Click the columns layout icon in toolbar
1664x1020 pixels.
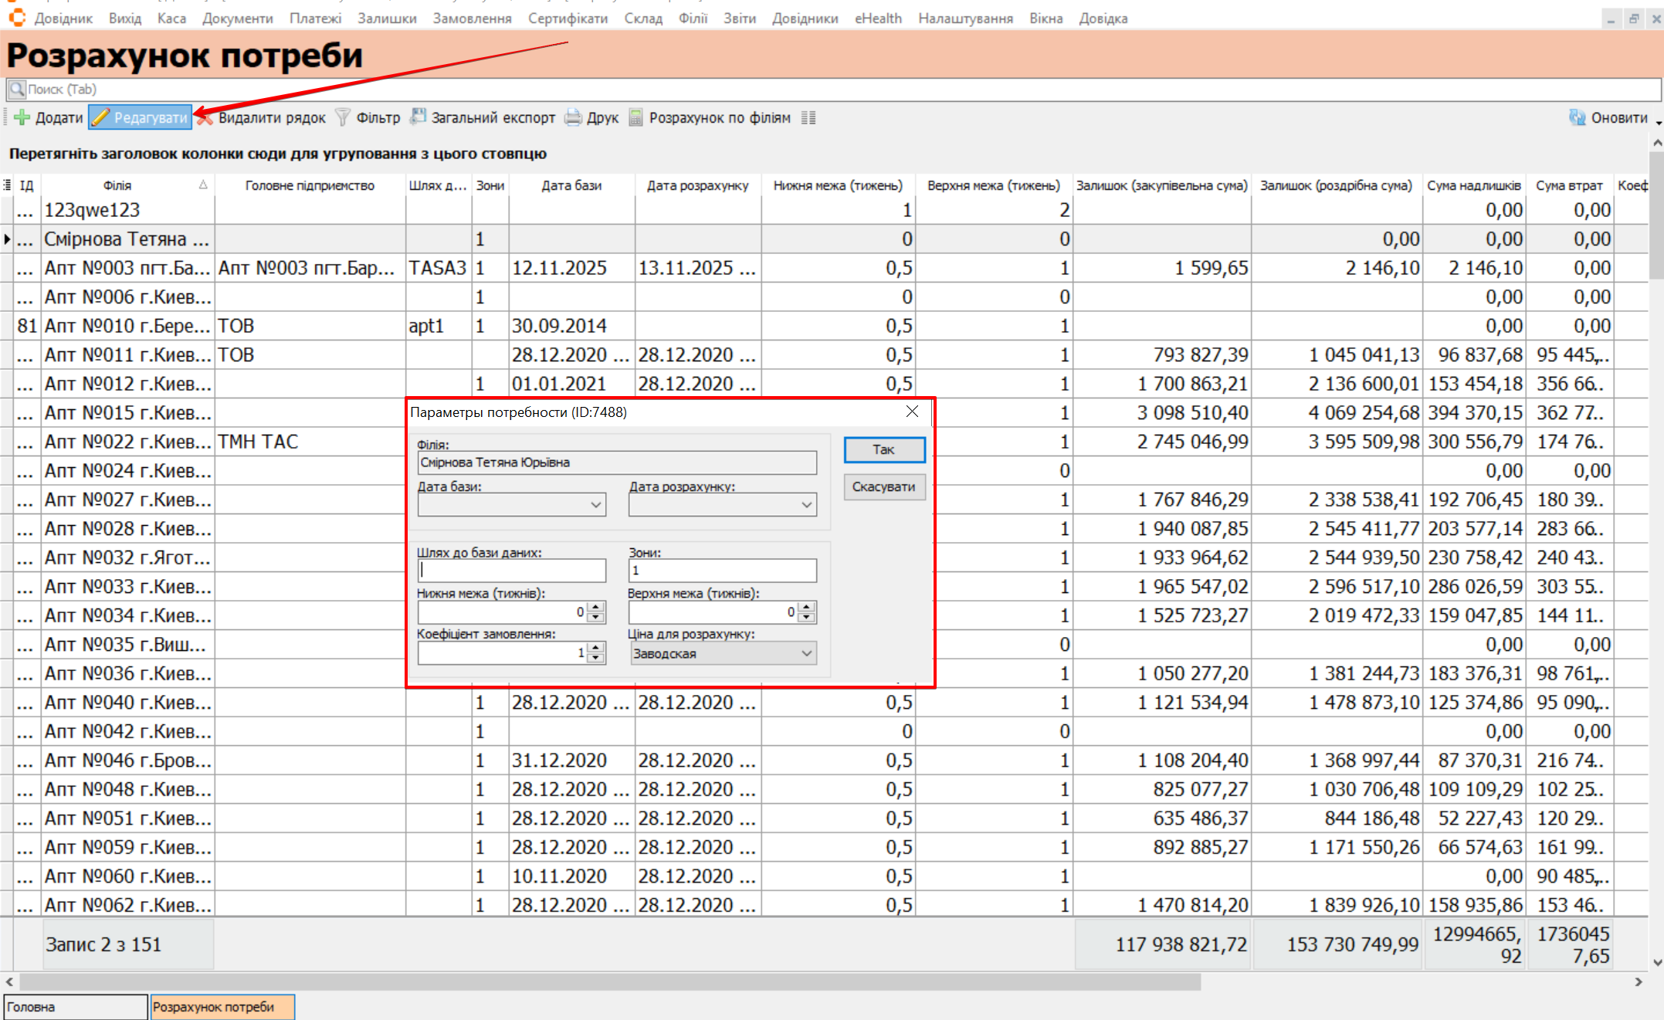coord(808,117)
